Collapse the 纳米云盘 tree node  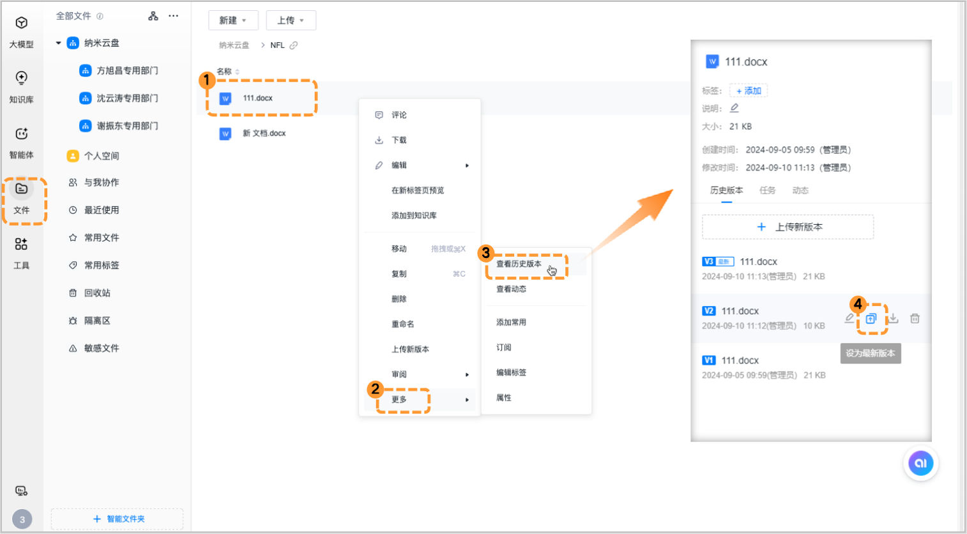point(57,43)
